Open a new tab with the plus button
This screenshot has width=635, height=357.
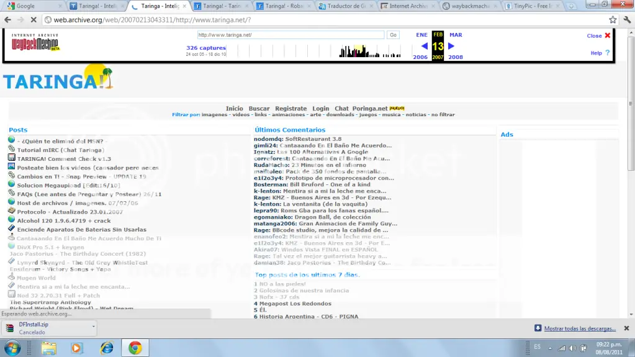[571, 6]
